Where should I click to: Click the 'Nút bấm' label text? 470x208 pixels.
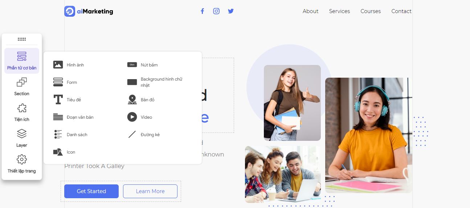tap(149, 65)
